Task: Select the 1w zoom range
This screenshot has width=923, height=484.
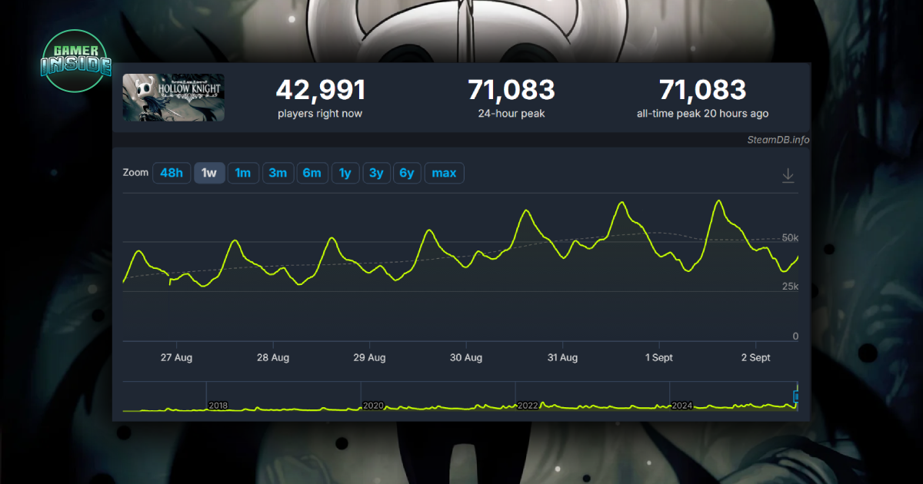Action: click(209, 173)
